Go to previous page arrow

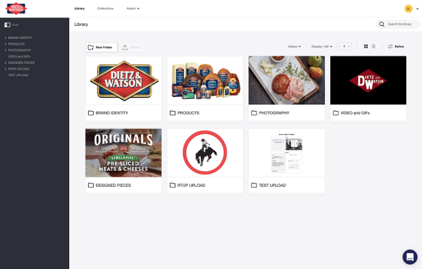(340, 46)
